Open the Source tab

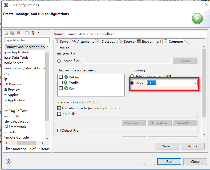(127, 42)
